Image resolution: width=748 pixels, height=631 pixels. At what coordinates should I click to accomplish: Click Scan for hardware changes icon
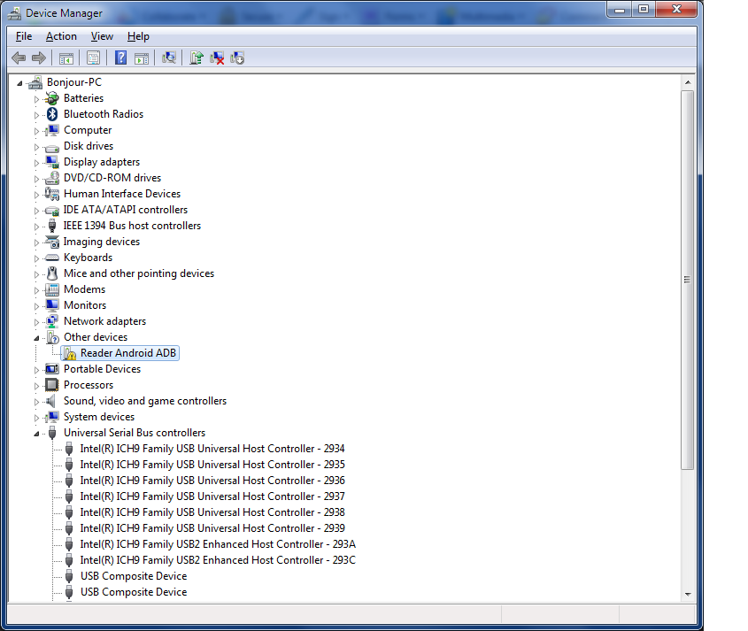click(169, 58)
